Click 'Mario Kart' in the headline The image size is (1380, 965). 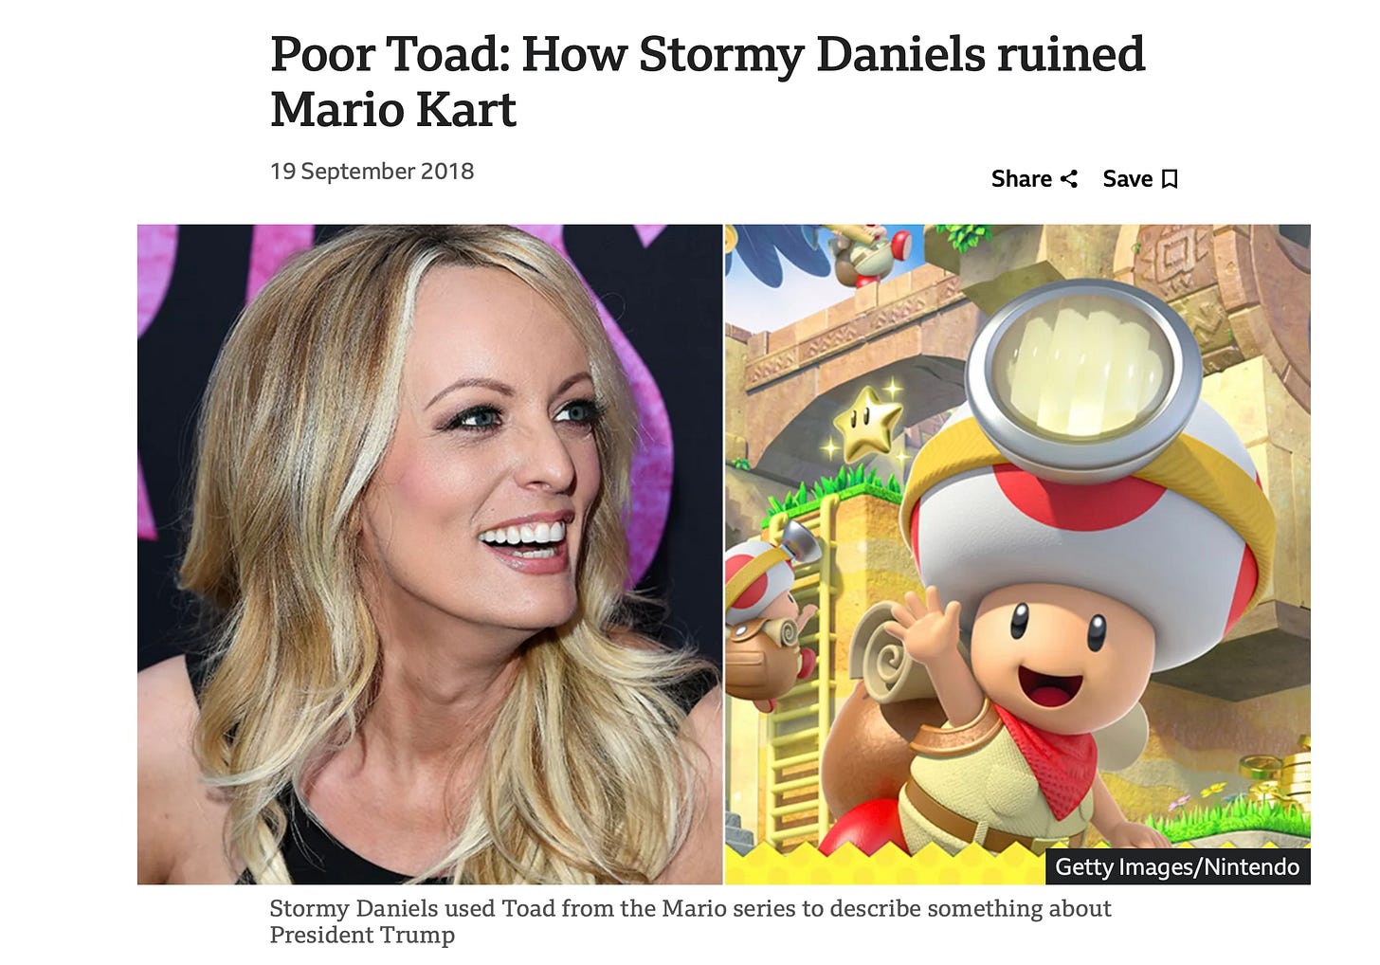[393, 109]
